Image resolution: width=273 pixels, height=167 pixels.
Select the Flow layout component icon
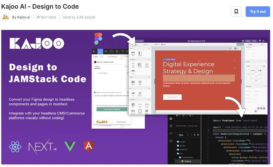[133, 53]
